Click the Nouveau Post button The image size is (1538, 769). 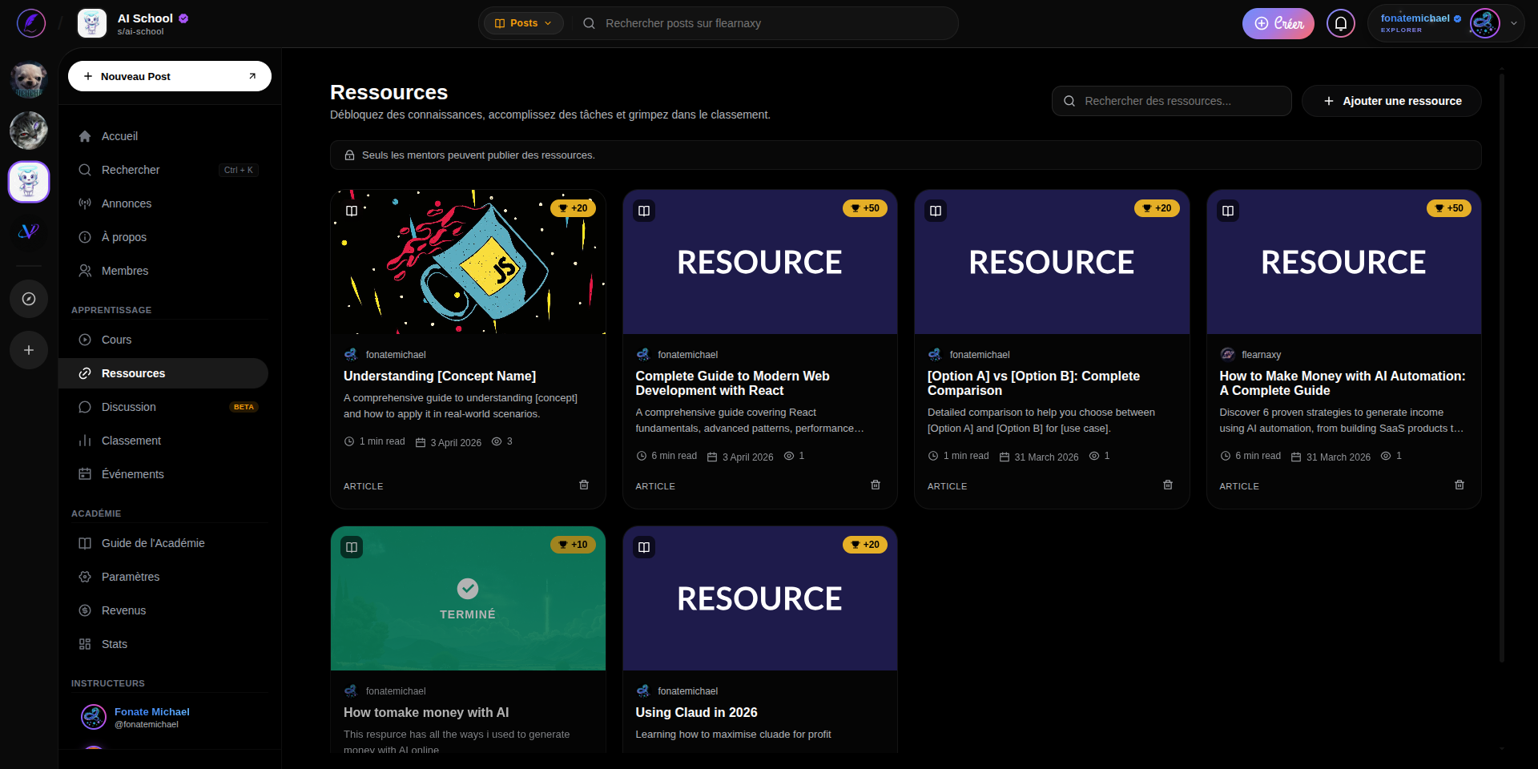coord(169,76)
